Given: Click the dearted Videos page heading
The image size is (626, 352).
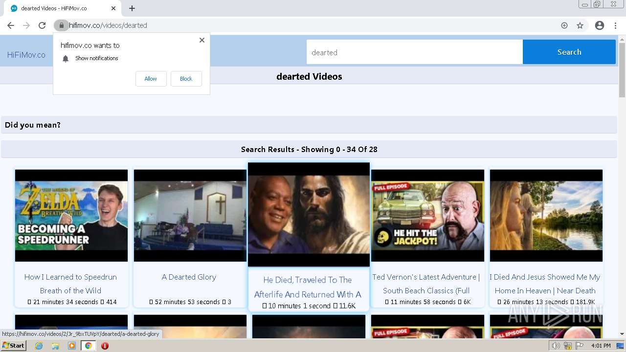Looking at the screenshot, I should (x=309, y=76).
